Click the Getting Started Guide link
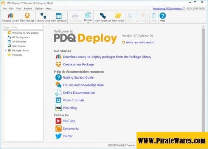The image size is (208, 149). coord(78,78)
